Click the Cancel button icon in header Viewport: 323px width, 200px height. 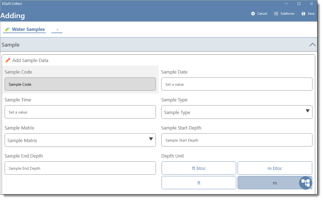(253, 14)
